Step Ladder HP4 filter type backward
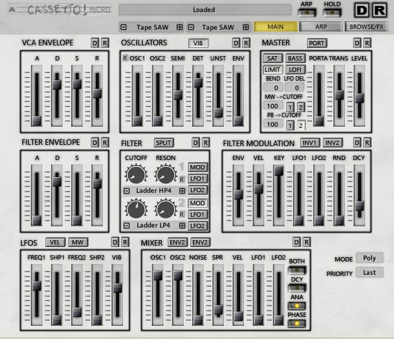 click(127, 191)
